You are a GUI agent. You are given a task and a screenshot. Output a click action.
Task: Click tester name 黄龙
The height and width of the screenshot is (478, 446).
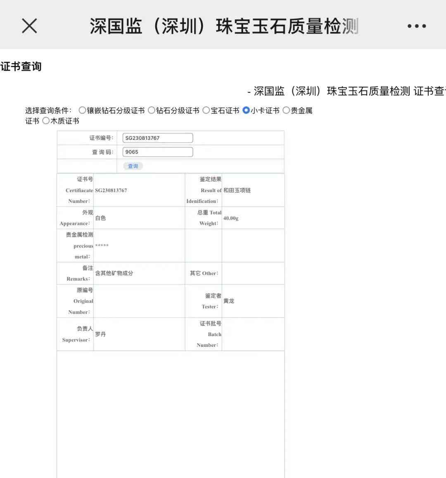coord(229,301)
